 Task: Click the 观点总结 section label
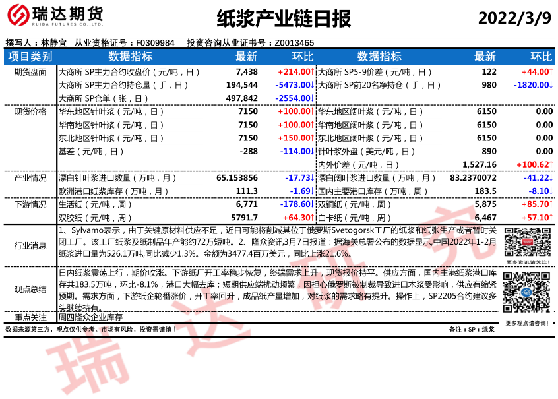tap(30, 289)
